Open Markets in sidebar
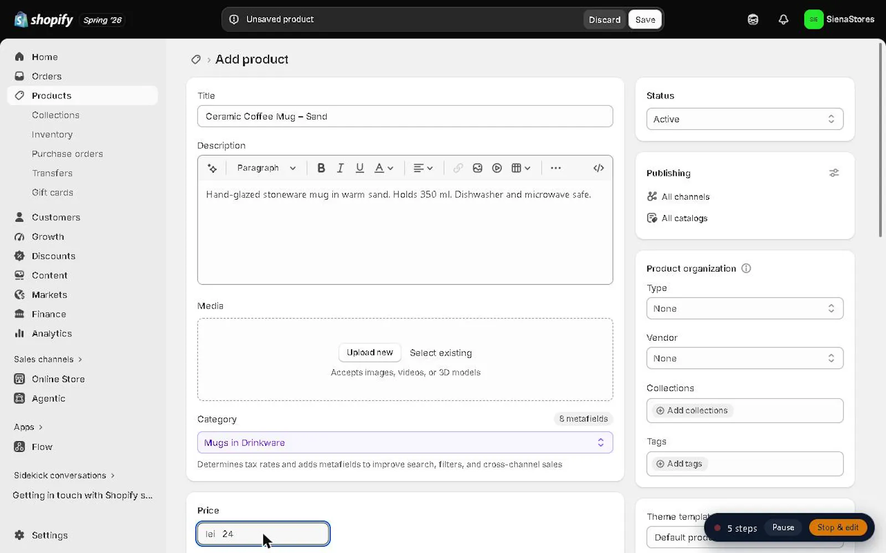The width and height of the screenshot is (886, 553). click(83, 295)
